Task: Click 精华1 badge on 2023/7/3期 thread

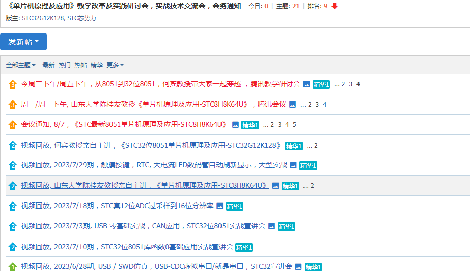Action: click(286, 227)
